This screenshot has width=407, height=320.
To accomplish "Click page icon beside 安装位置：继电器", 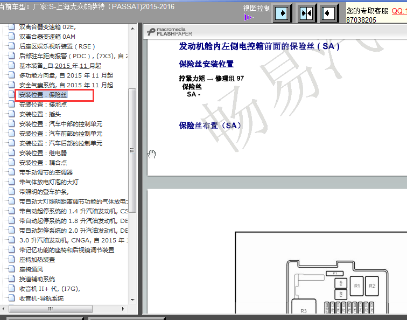I will pos(11,153).
